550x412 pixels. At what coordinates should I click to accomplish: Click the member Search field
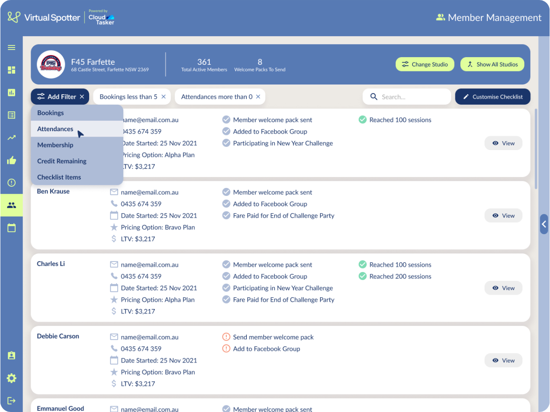[x=412, y=97]
